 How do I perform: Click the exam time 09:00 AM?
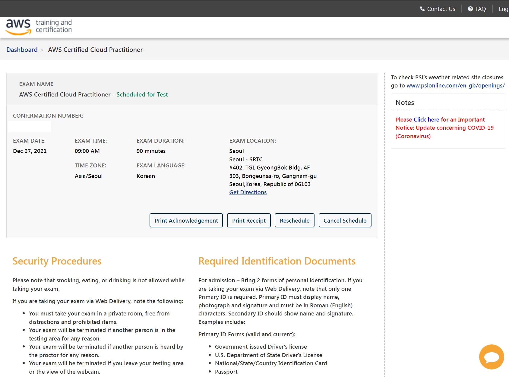87,151
